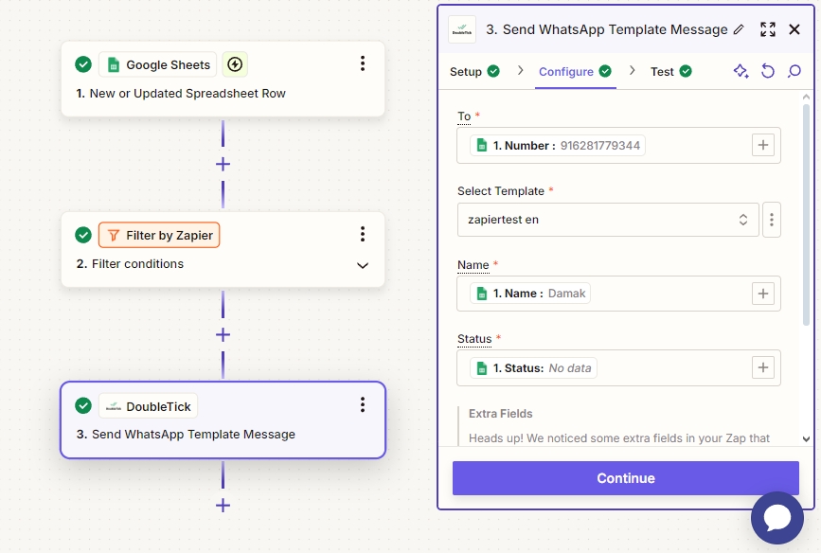Click the plus icon in the Name field
The height and width of the screenshot is (553, 821).
[x=763, y=294]
